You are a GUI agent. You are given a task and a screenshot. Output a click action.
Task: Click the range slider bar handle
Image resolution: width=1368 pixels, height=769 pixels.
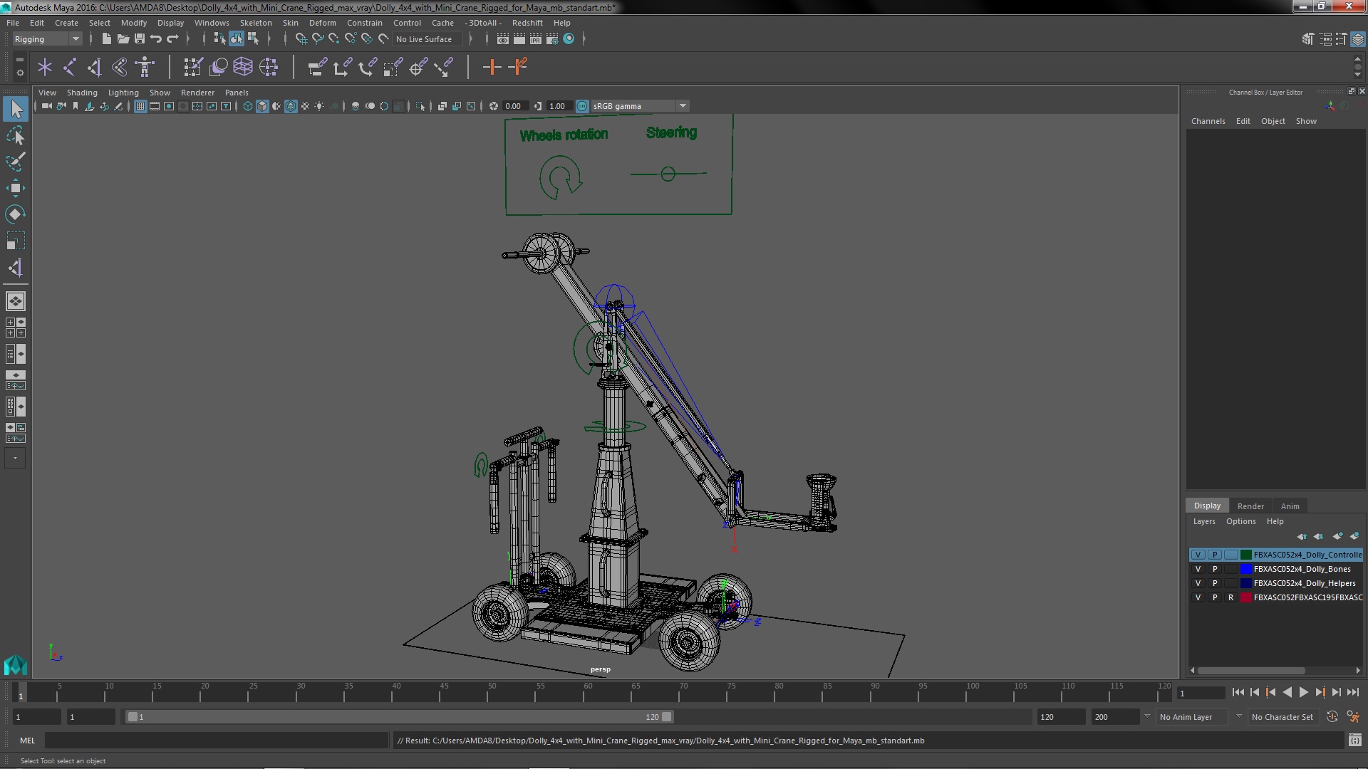click(x=399, y=717)
